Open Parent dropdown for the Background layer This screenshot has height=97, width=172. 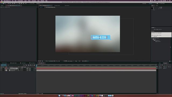[x=31, y=71]
